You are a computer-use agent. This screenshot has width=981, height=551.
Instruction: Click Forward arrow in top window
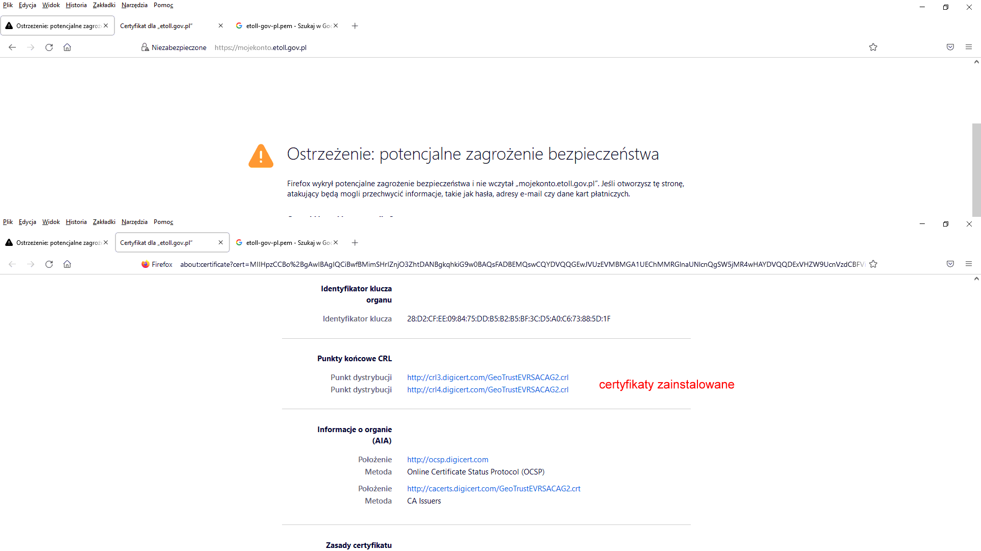pos(31,47)
